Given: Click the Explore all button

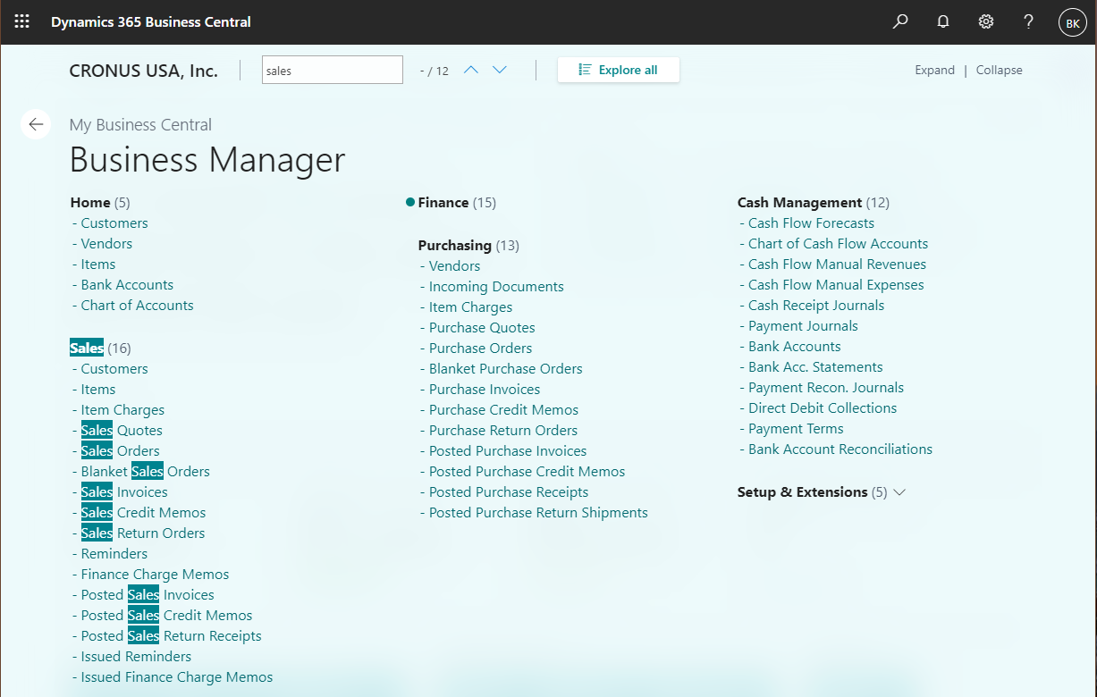Looking at the screenshot, I should click(619, 70).
